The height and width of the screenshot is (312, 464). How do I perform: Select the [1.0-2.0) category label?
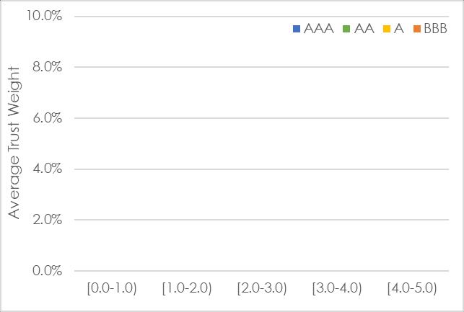click(x=187, y=288)
